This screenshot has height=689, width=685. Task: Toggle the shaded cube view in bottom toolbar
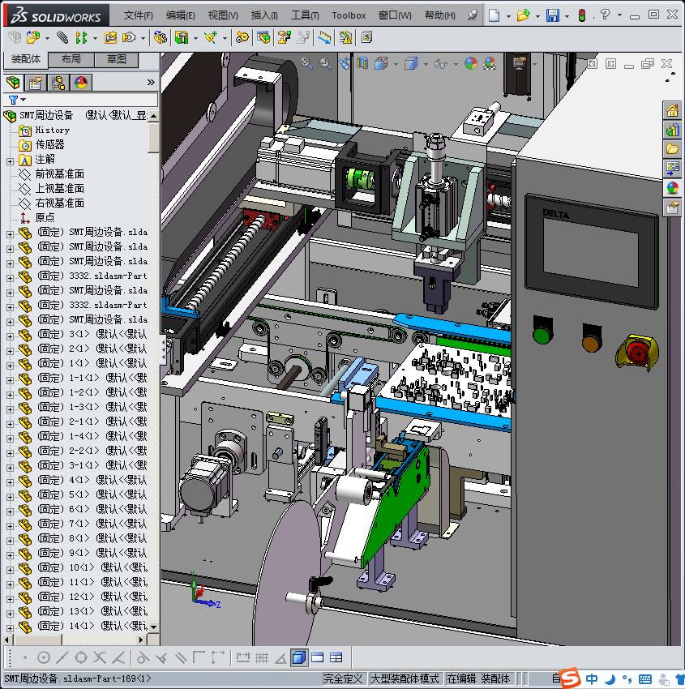[298, 657]
